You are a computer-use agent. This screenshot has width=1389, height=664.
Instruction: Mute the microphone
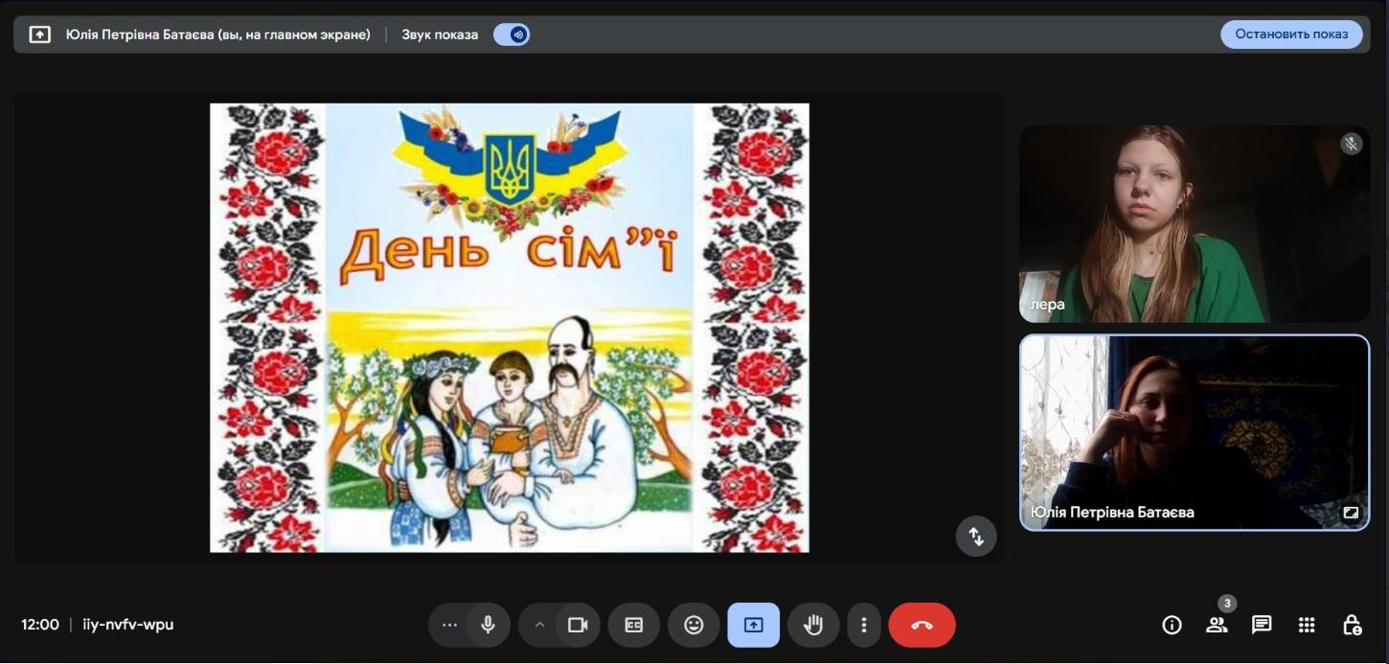point(488,625)
